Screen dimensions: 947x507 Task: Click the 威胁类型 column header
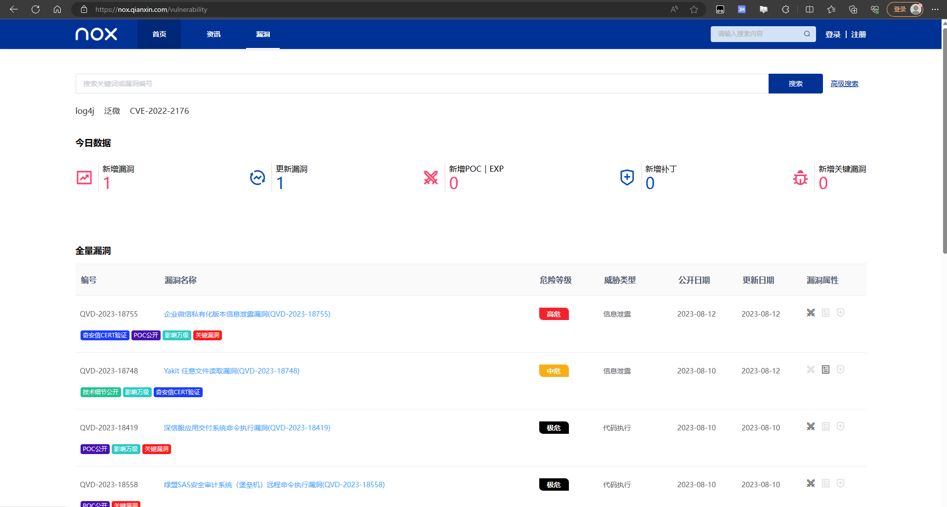(x=620, y=280)
